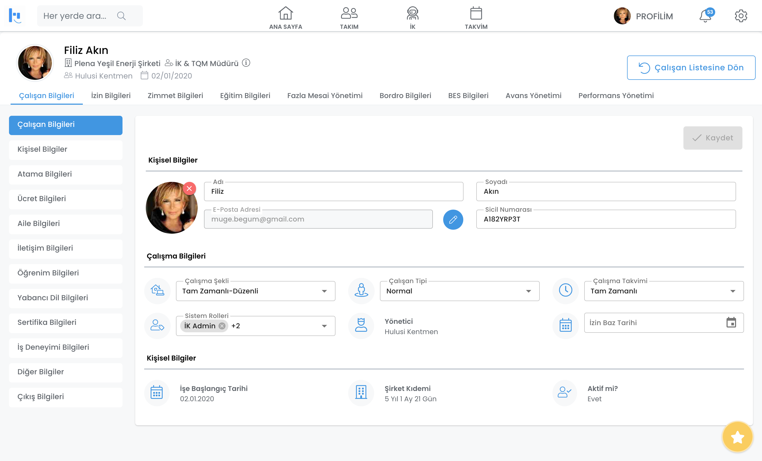Open the settings gear icon
Viewport: 762px width, 461px height.
pyautogui.click(x=741, y=16)
